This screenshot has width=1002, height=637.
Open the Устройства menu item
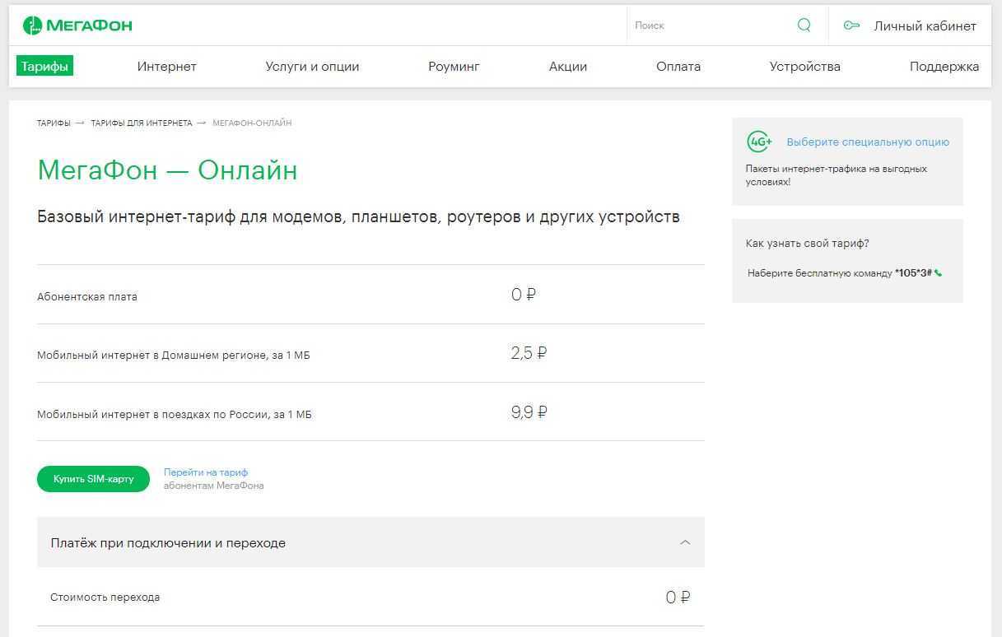(804, 67)
